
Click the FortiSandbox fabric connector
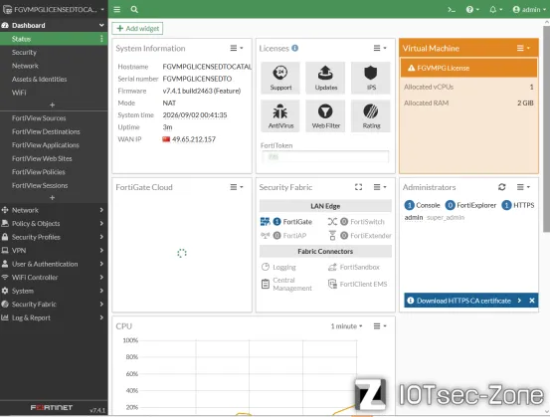[354, 267]
